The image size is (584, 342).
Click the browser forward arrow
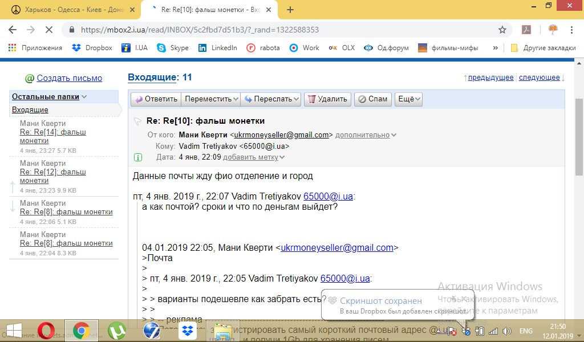click(x=31, y=30)
